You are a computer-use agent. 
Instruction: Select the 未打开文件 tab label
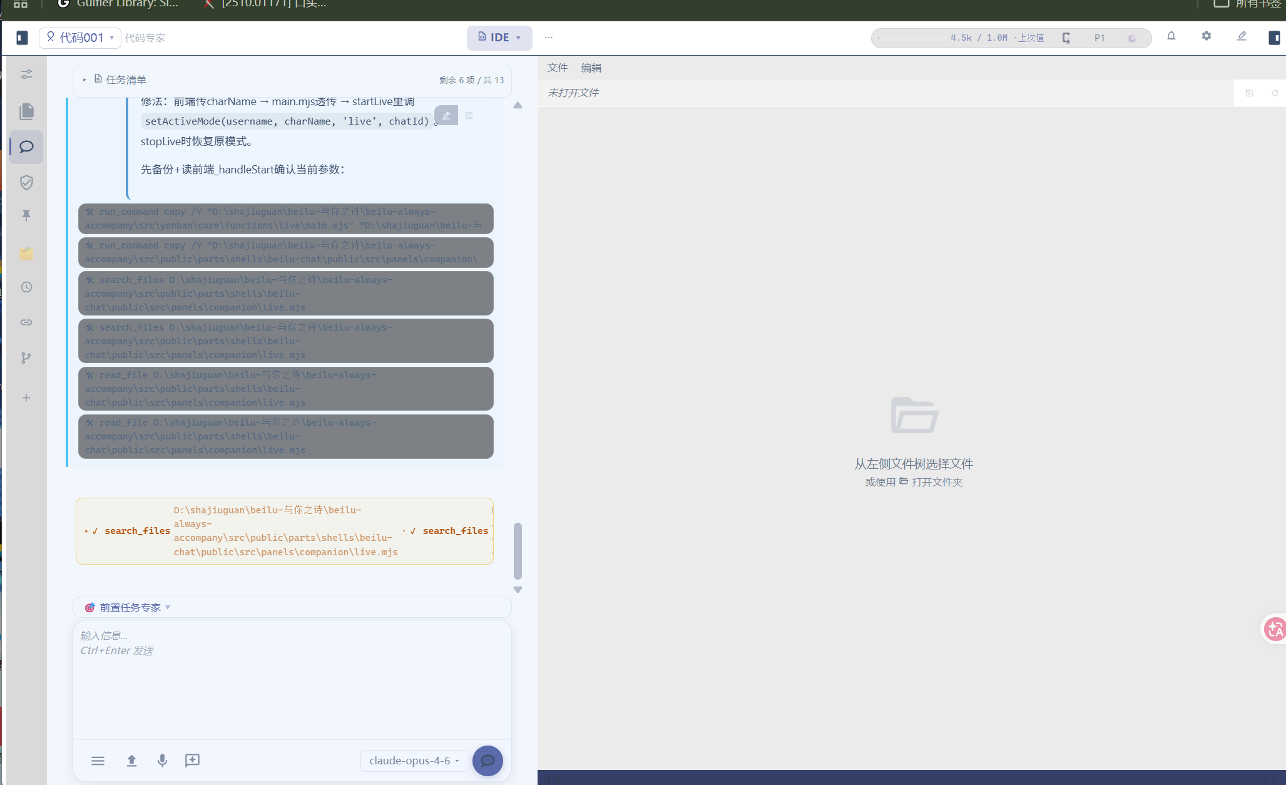tap(573, 93)
